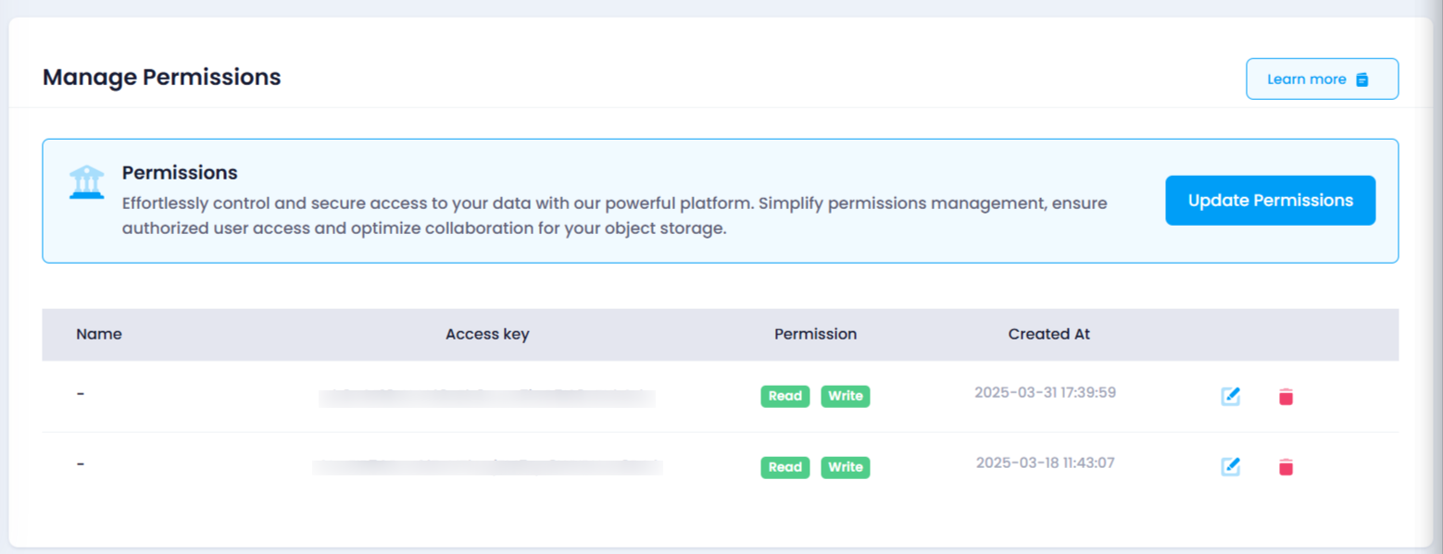Edit the key created 2025-03-31 17:39:59
1443x554 pixels.
pos(1230,396)
